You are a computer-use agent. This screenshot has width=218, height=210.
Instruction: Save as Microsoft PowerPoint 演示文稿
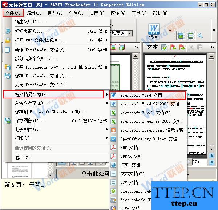148,130
